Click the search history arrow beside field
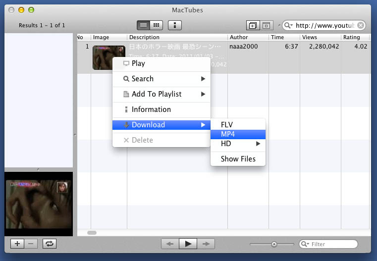The width and height of the screenshot is (377, 261). (x=279, y=25)
